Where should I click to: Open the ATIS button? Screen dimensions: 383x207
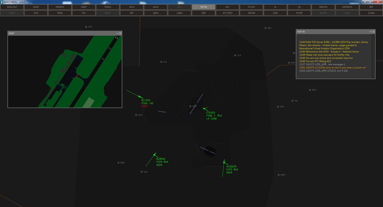click(x=36, y=13)
